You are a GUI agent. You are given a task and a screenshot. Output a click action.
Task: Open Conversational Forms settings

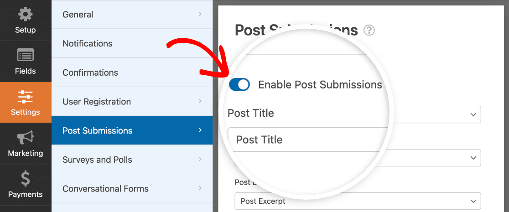(132, 189)
